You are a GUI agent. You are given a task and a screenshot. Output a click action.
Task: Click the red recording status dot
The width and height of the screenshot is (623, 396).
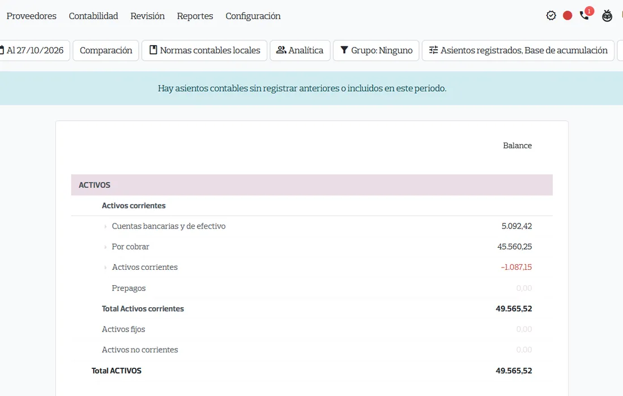pyautogui.click(x=567, y=15)
